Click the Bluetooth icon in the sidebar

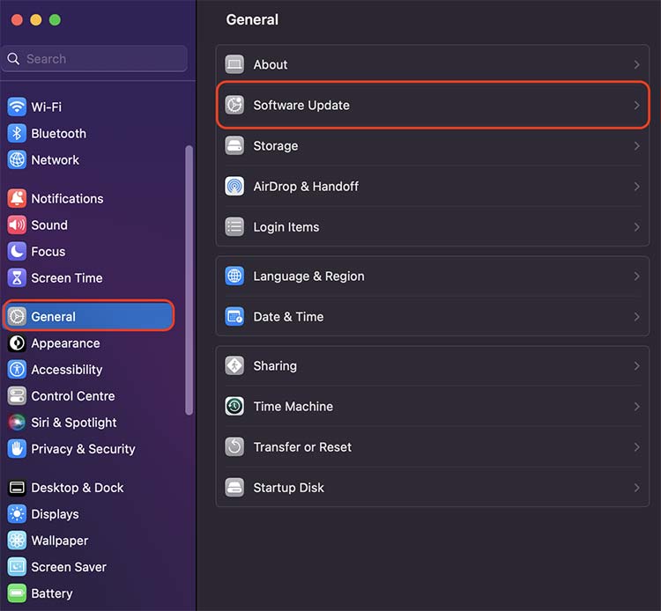[17, 133]
